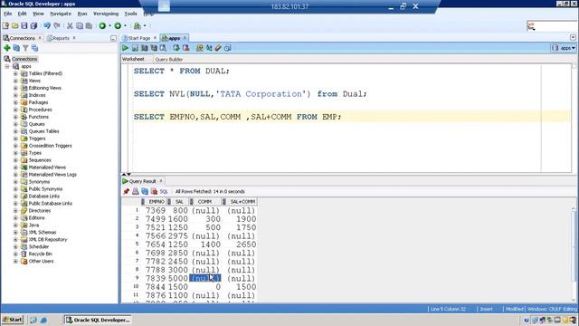Viewport: 579px width, 326px height.
Task: Click the Commit icon in worksheet toolbar
Action: tap(176, 48)
